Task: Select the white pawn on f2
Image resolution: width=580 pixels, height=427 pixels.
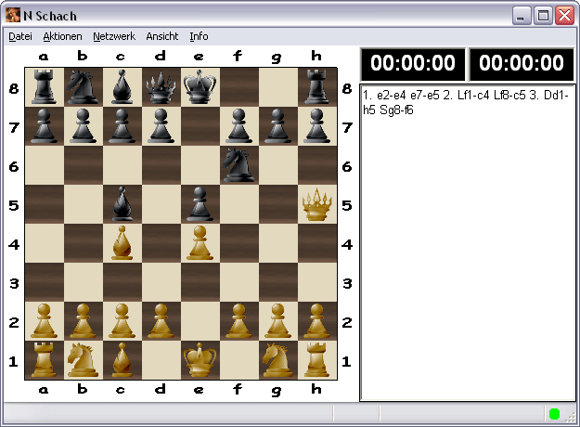Action: [238, 321]
